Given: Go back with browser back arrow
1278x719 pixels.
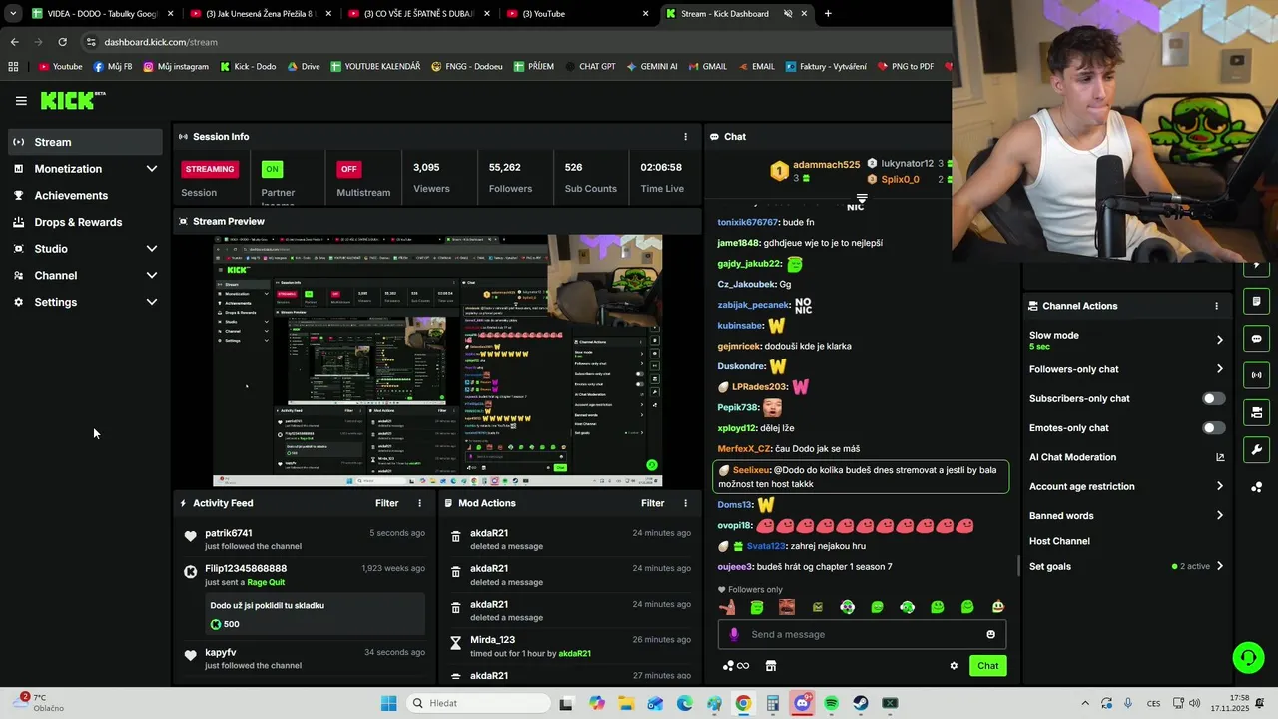Looking at the screenshot, I should click(14, 42).
